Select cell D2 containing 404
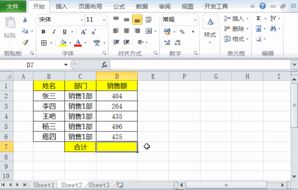The image size is (298, 190). click(117, 96)
